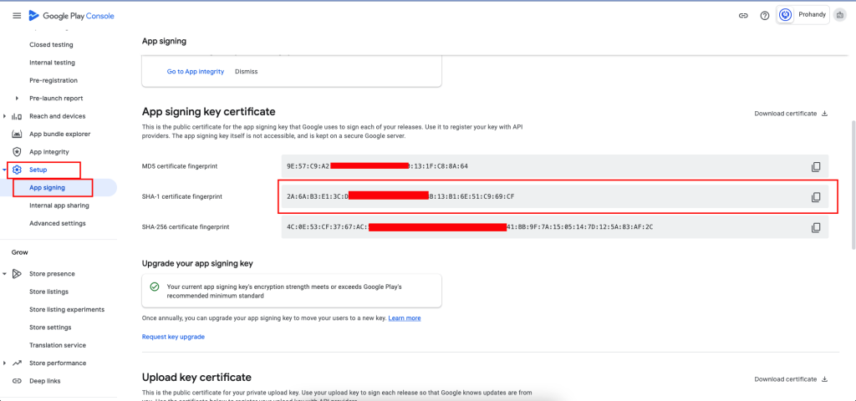Image resolution: width=856 pixels, height=401 pixels.
Task: Go to Advanced settings in sidebar
Action: point(58,223)
